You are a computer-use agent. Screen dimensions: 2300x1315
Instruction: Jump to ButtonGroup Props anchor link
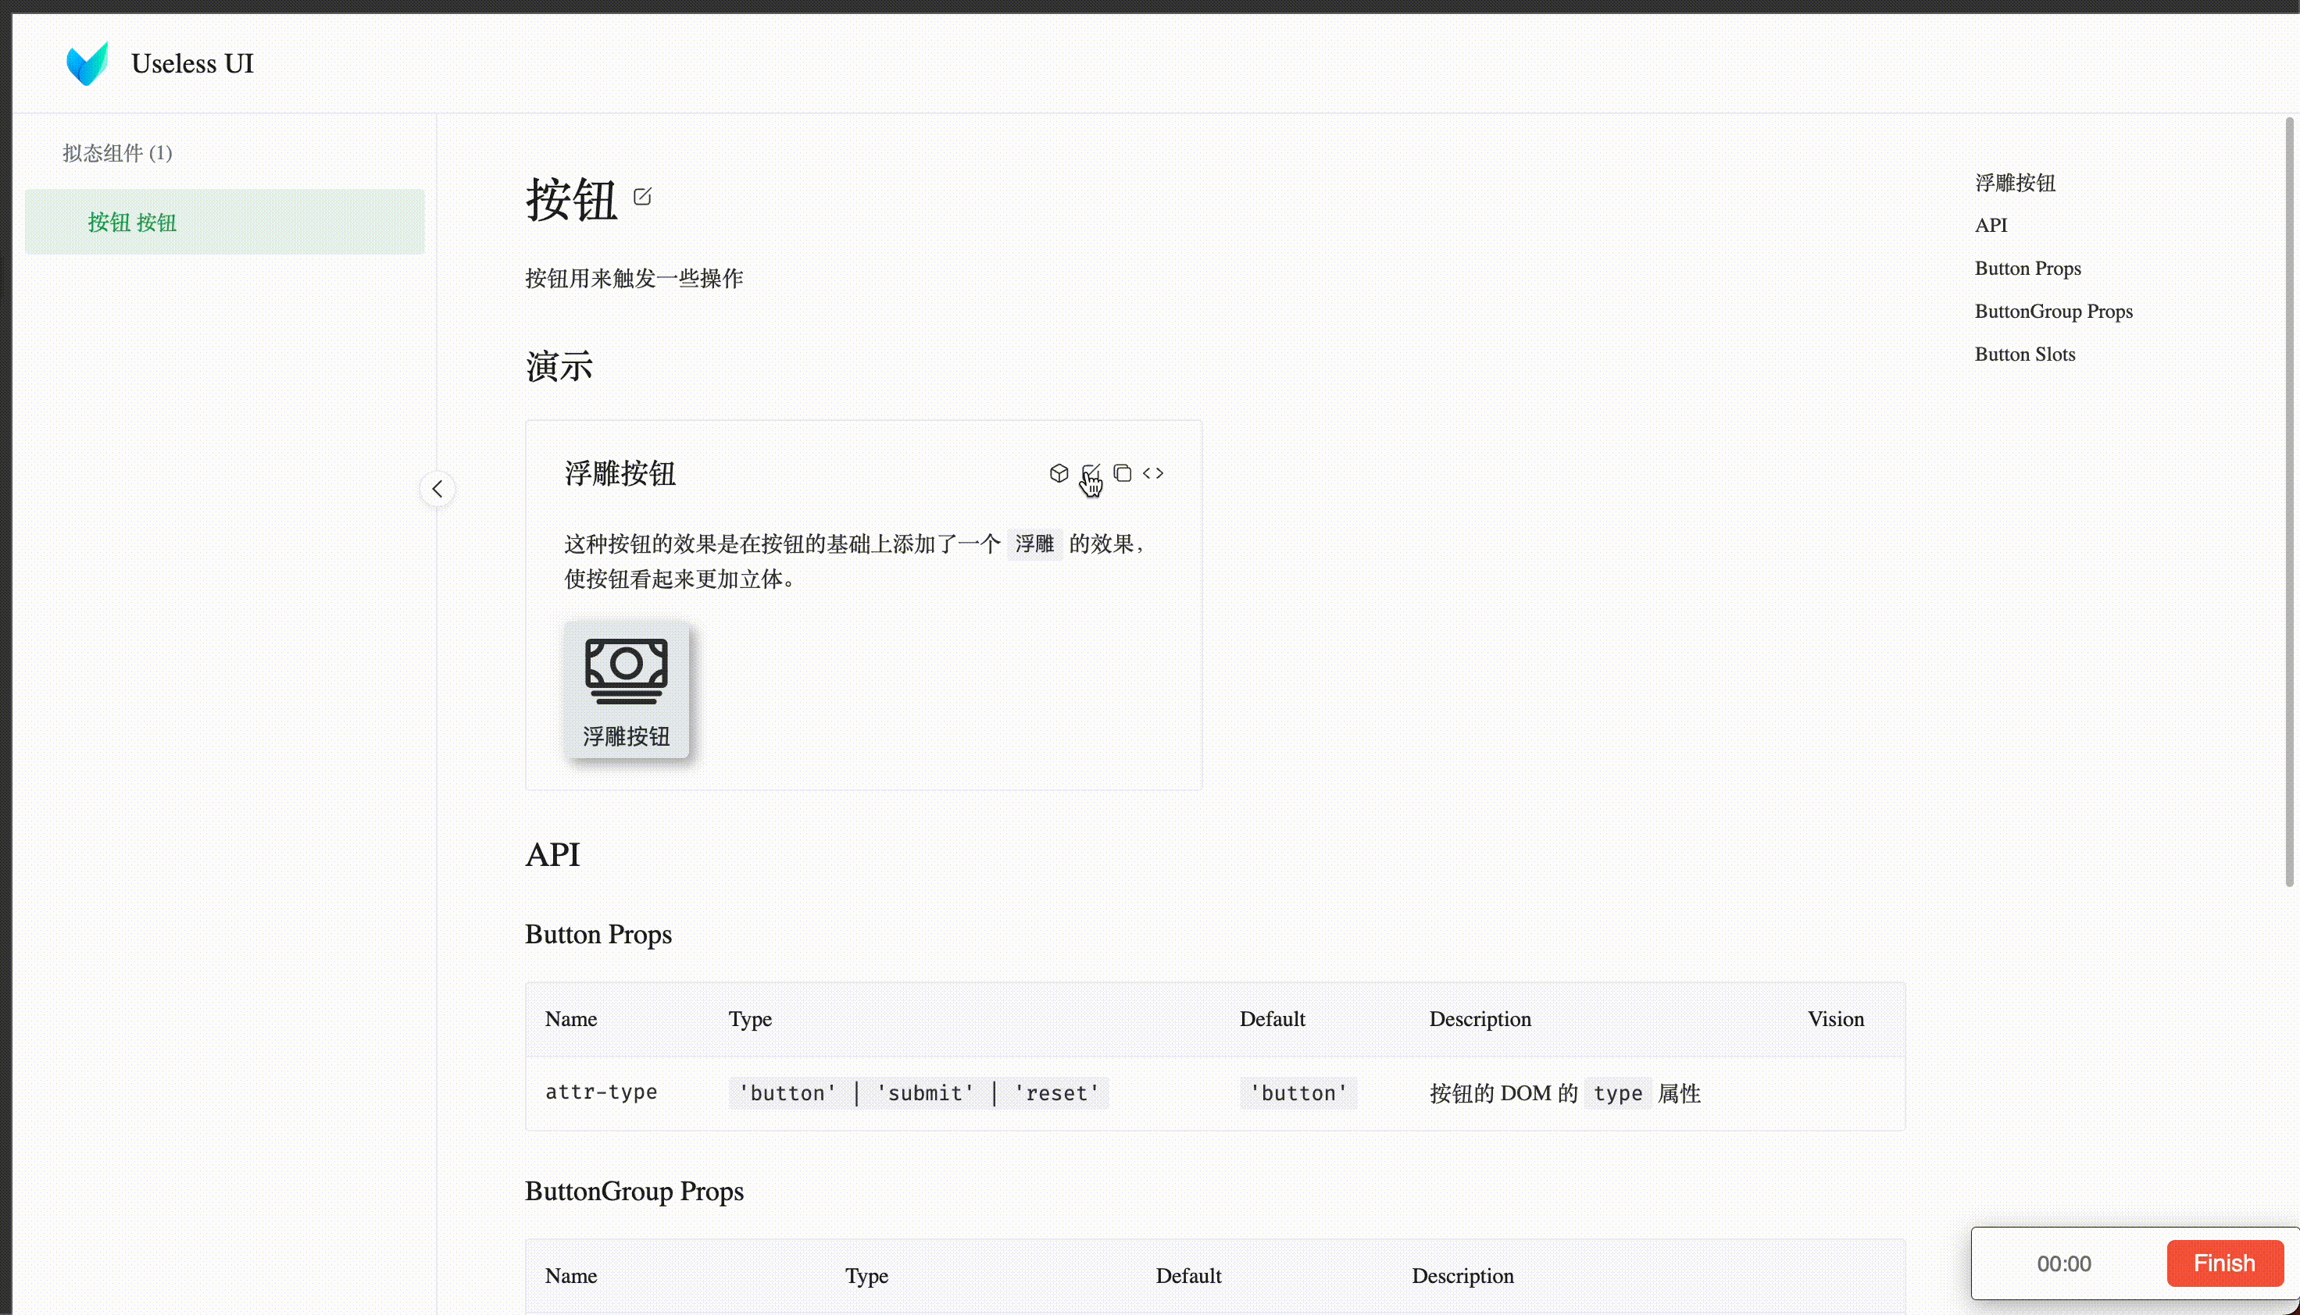[2052, 311]
